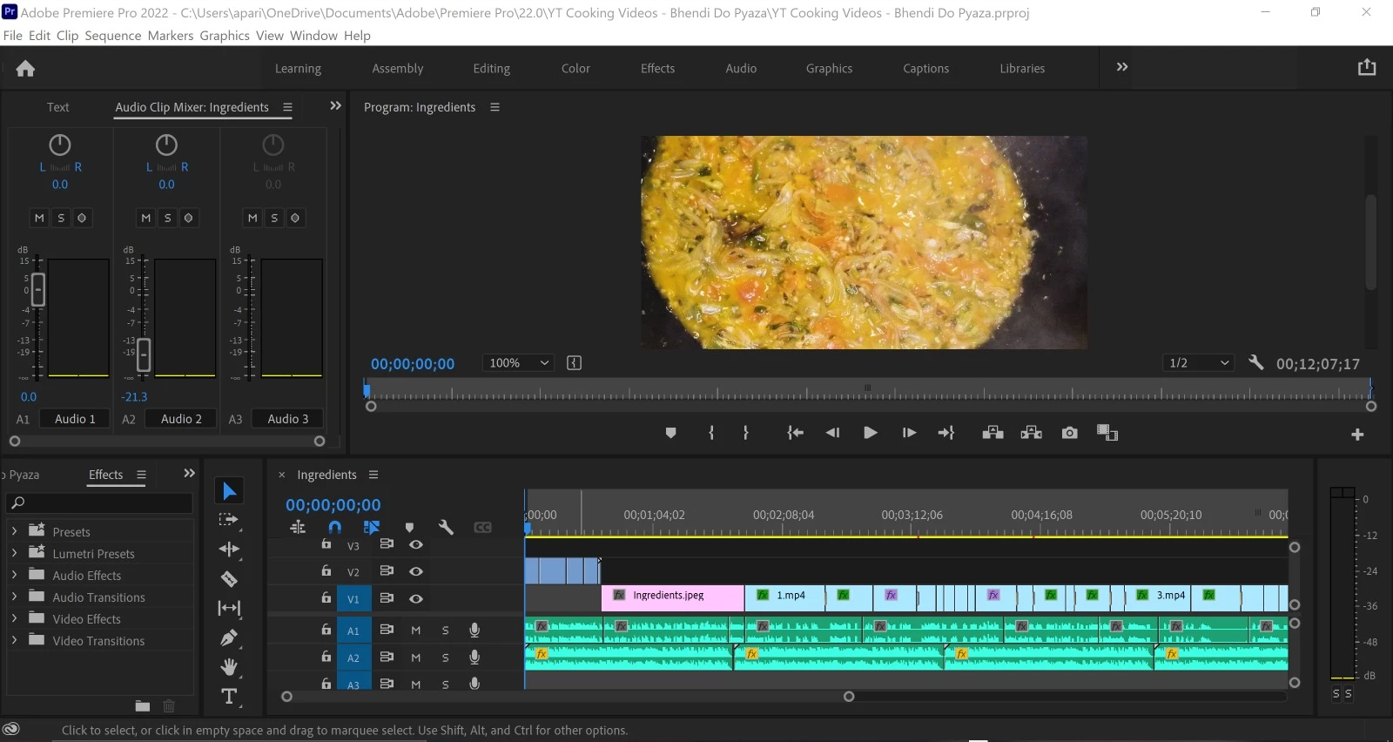Mute the A1 audio track
The width and height of the screenshot is (1393, 742).
coord(415,631)
